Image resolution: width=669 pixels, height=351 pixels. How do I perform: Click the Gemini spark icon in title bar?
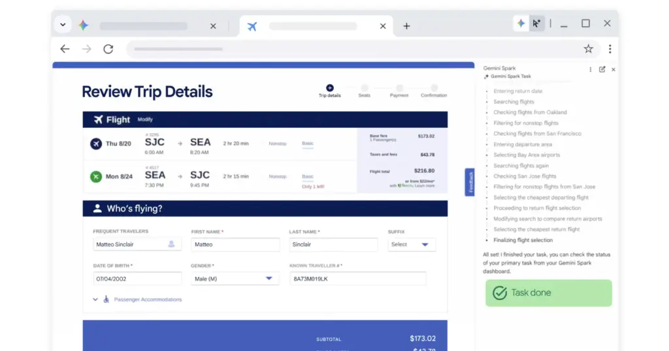(x=521, y=23)
